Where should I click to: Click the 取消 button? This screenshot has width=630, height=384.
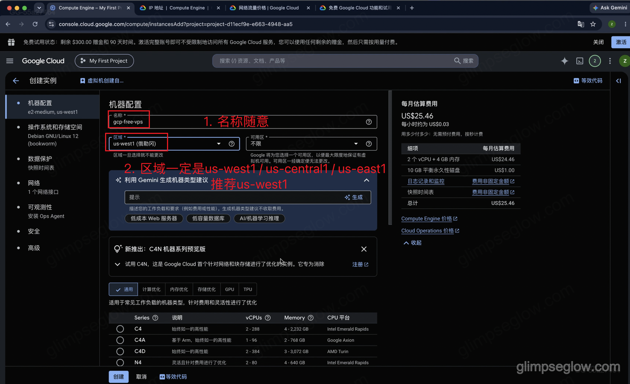(x=141, y=377)
